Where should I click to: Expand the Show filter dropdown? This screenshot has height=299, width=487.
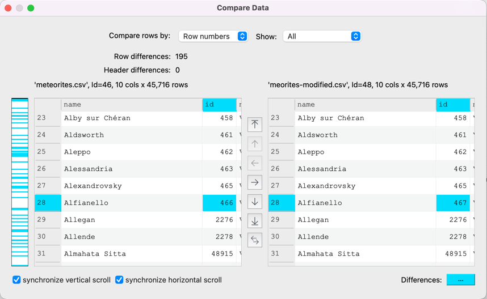coord(322,36)
